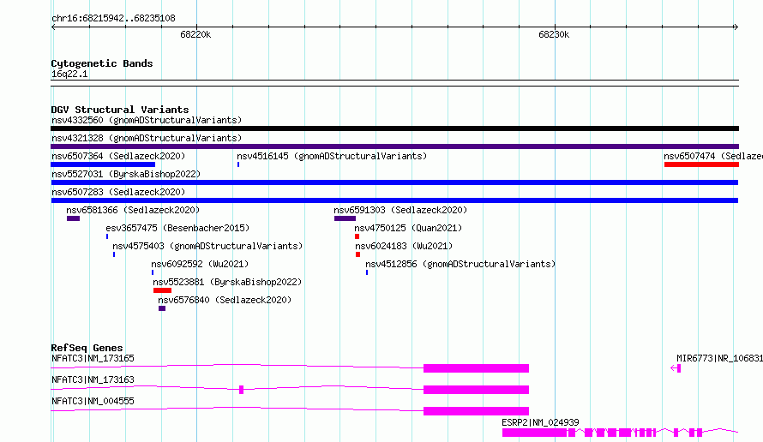This screenshot has height=442, width=763.
Task: Open the nsv4321328 (gnomADStructuralVariants) label
Action: 147,138
